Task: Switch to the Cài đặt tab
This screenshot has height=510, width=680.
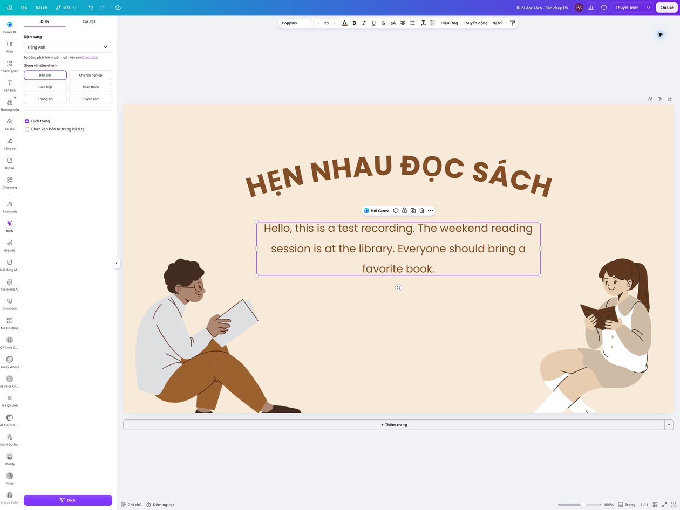Action: 89,22
